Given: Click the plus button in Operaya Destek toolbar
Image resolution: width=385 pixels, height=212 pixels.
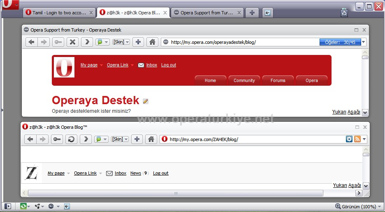Looking at the screenshot, I should pyautogui.click(x=138, y=42).
